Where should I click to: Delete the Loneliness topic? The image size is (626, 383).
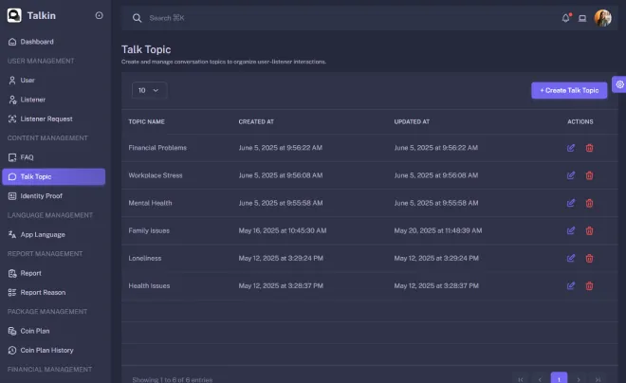pos(589,258)
